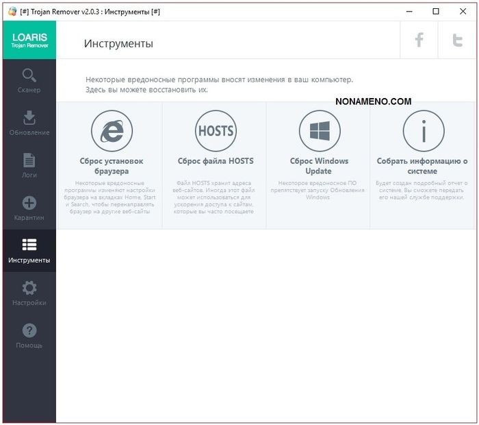
Task: Click the Помощь question mark icon
Action: (x=29, y=330)
